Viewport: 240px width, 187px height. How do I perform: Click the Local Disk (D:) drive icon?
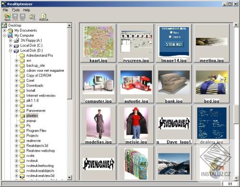coord(16,51)
